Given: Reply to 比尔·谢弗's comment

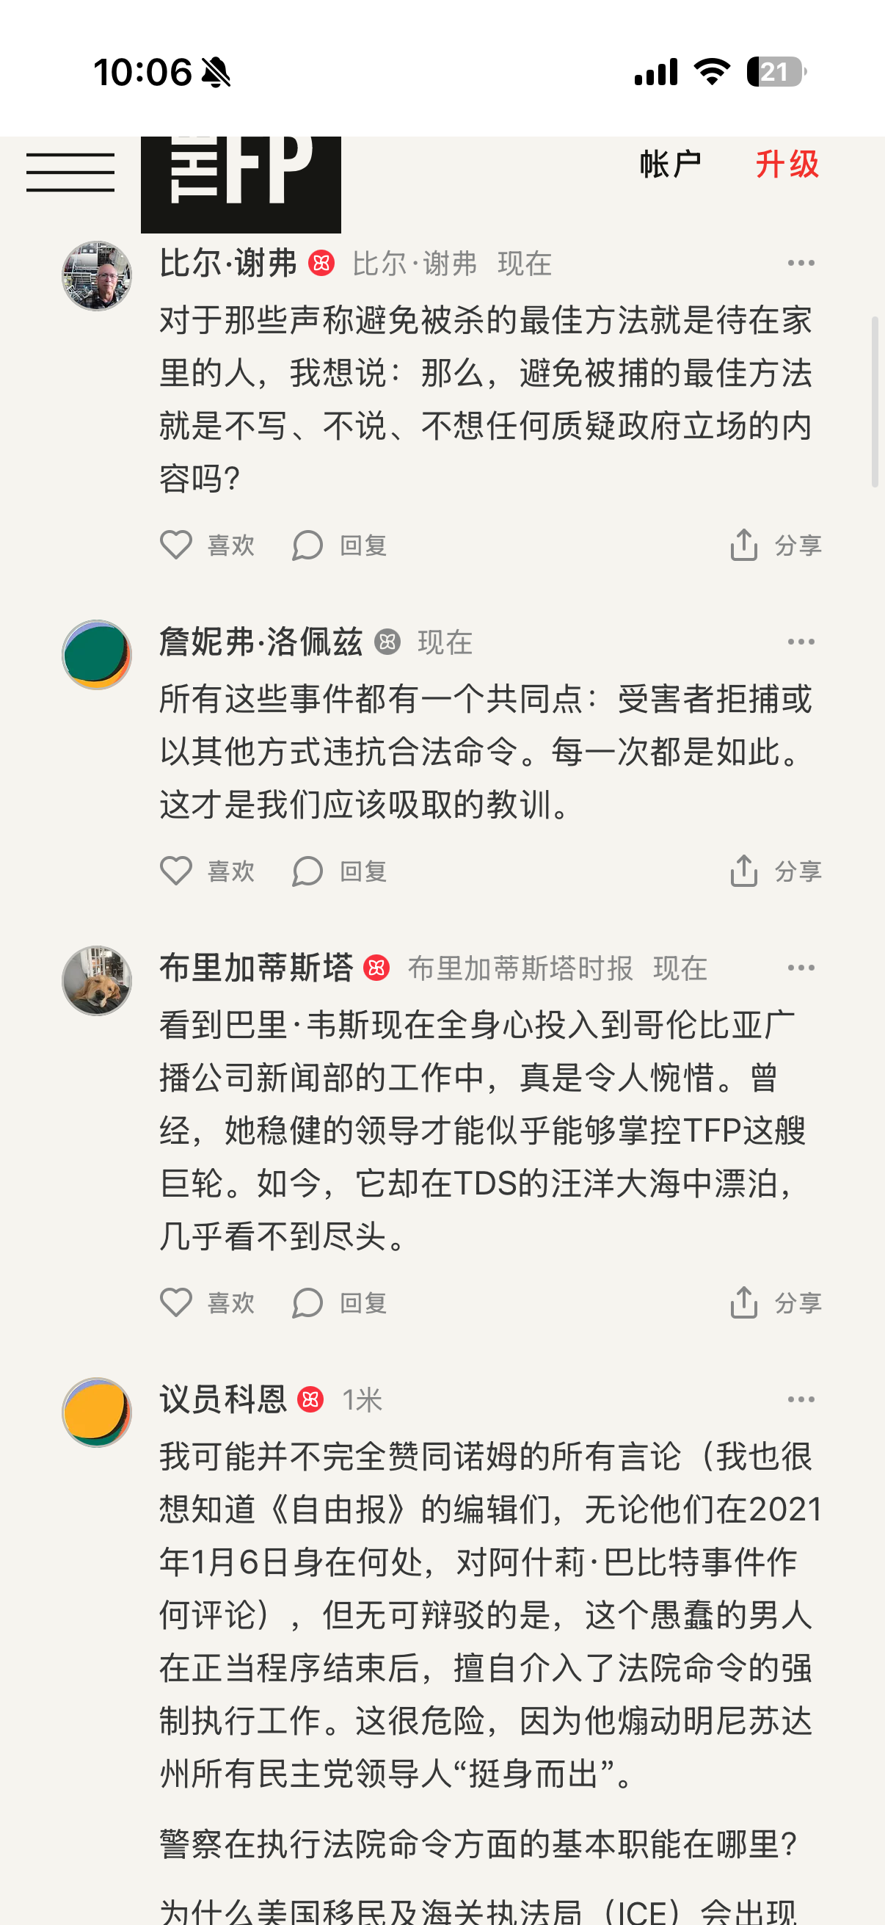Looking at the screenshot, I should [339, 545].
